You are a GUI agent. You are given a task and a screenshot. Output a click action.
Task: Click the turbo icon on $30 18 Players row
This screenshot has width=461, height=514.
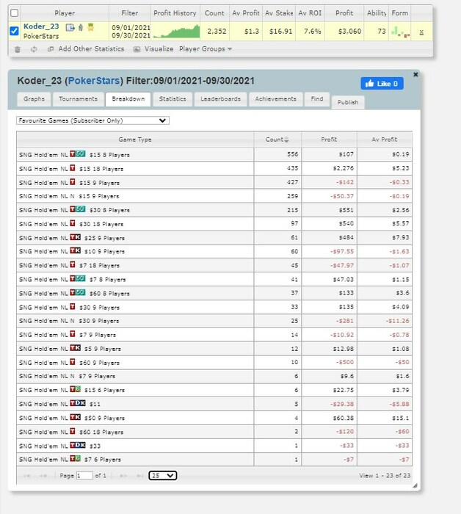73,223
